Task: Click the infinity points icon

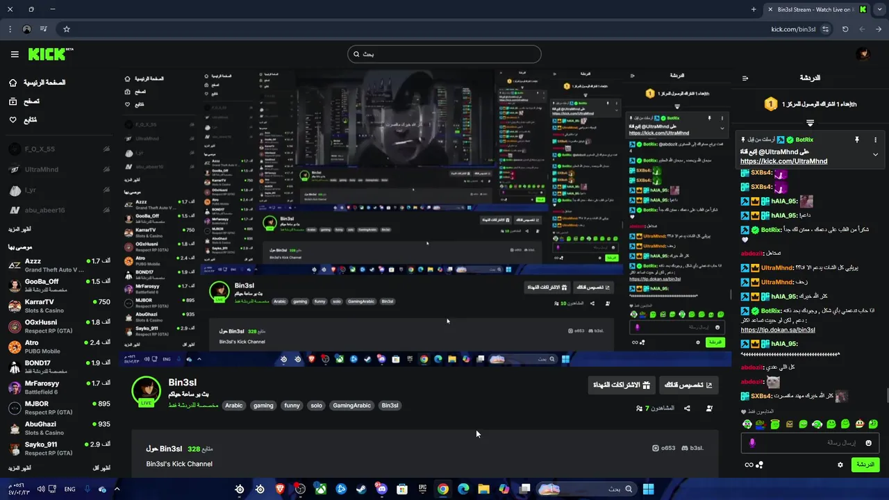Action: [749, 465]
